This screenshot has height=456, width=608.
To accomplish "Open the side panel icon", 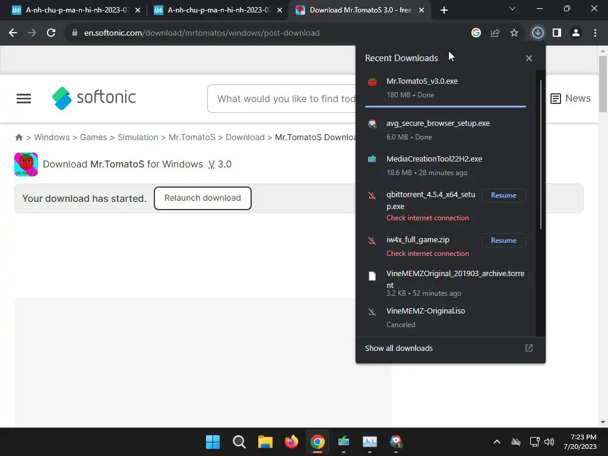I will [557, 33].
